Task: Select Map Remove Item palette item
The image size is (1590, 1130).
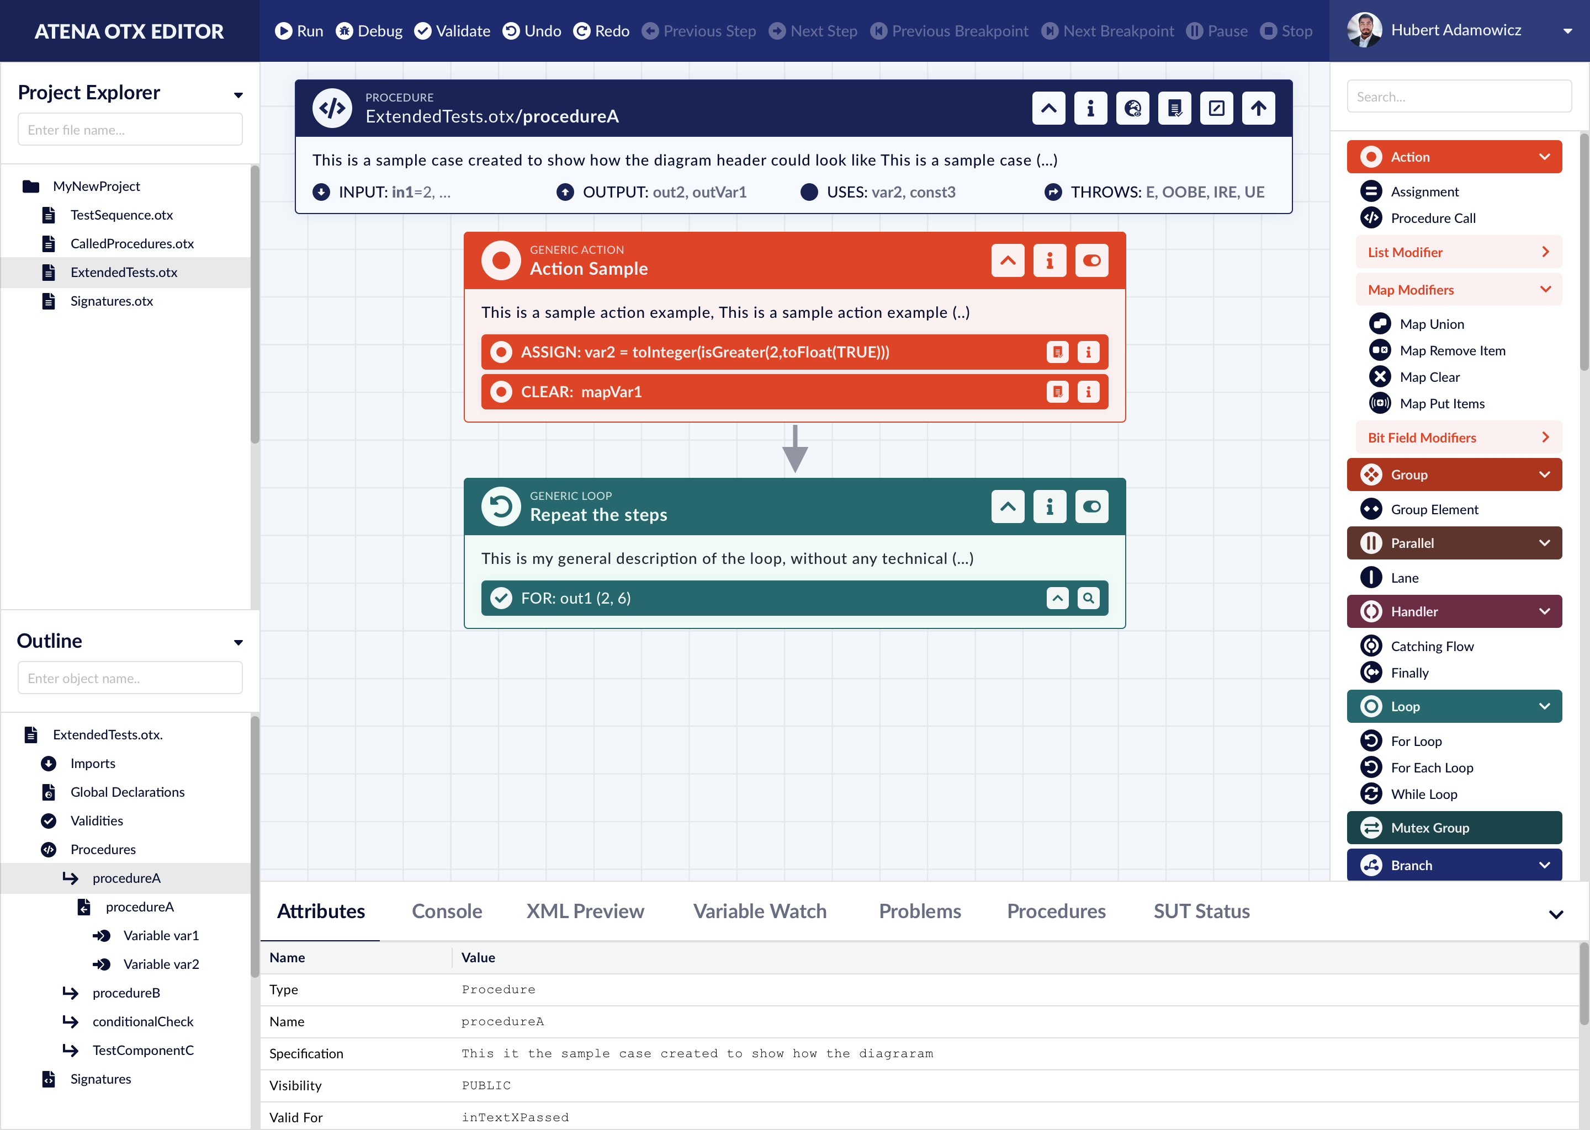Action: point(1438,350)
